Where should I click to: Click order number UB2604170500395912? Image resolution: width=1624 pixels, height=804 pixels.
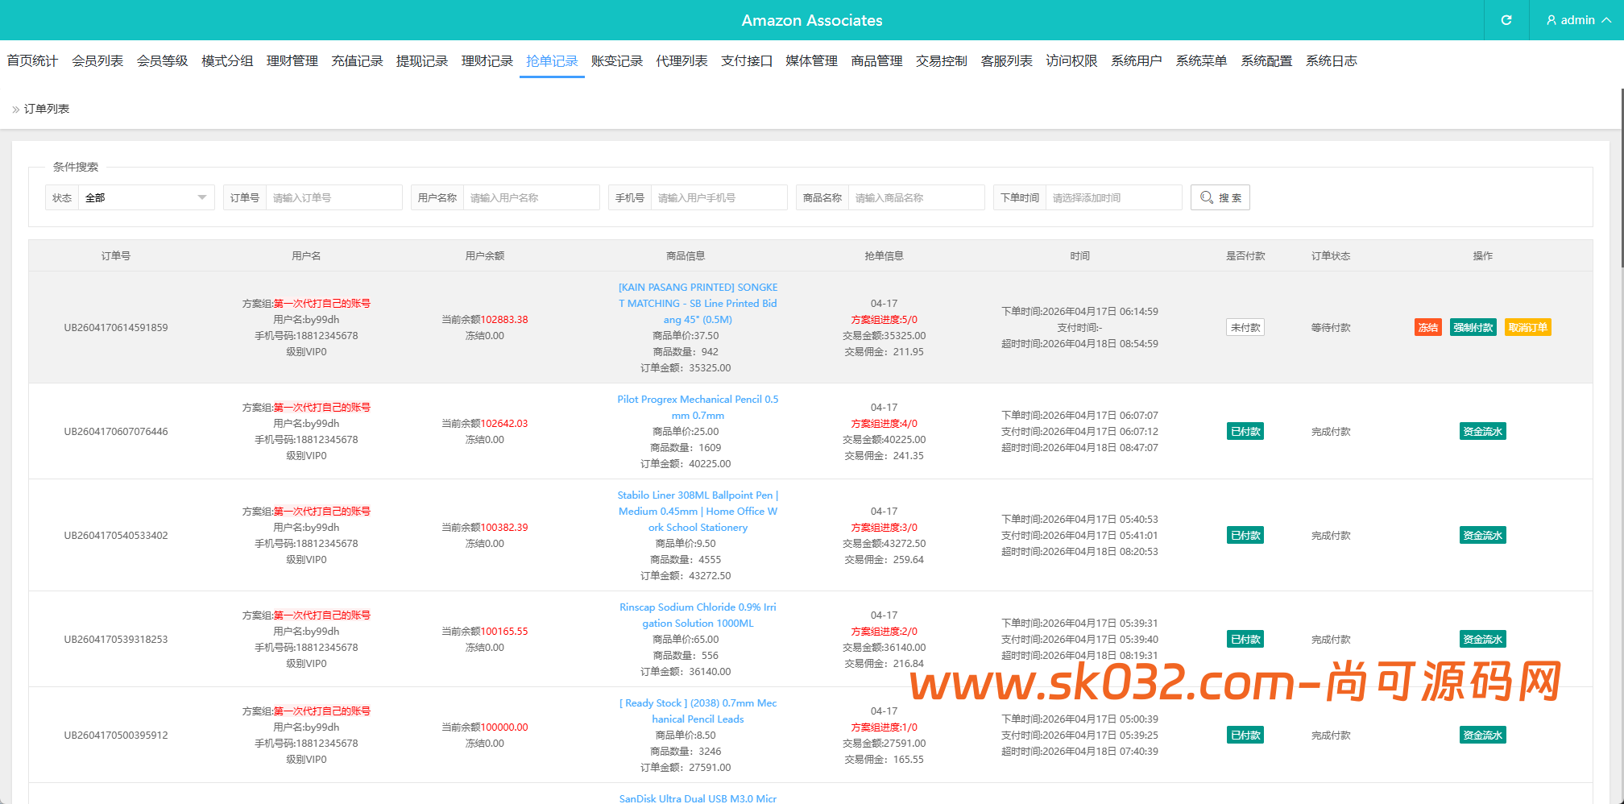(116, 735)
